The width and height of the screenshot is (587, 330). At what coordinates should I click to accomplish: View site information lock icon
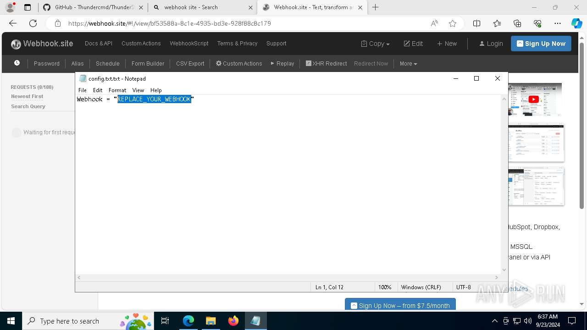(x=57, y=23)
